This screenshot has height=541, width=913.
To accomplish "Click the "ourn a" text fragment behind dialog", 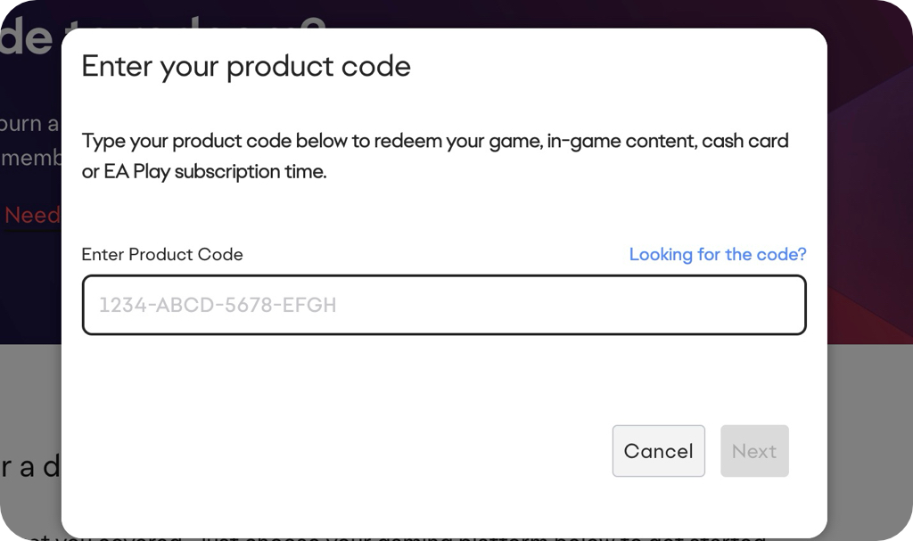I will pos(29,123).
